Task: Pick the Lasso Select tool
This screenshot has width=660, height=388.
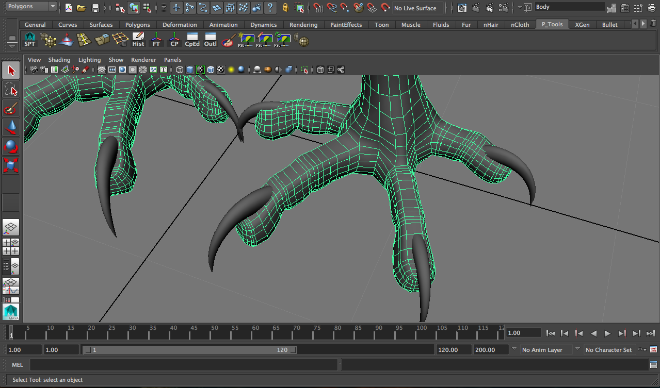Action: (x=11, y=90)
